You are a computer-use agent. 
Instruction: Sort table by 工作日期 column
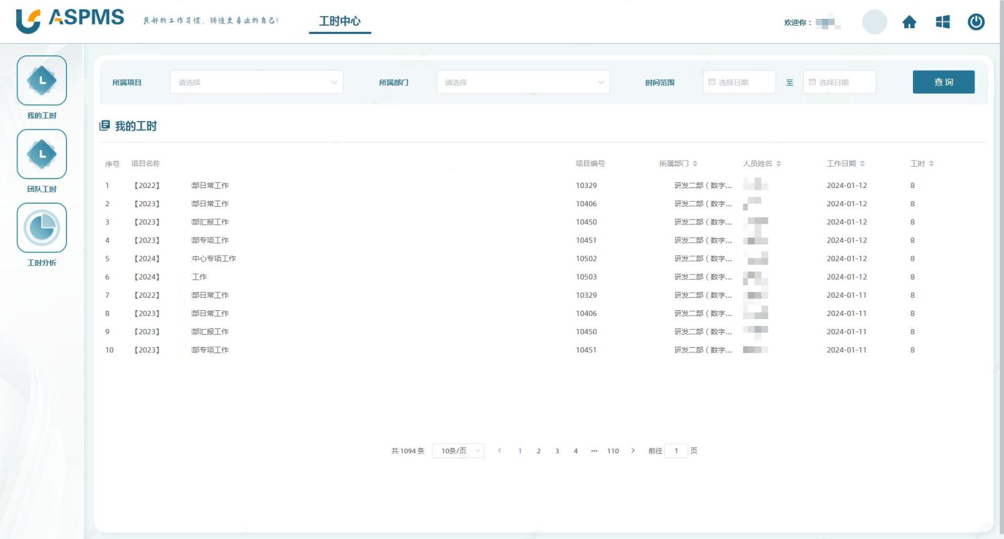[862, 164]
